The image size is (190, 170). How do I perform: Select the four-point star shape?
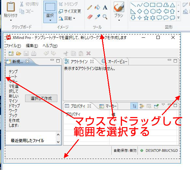click(139, 18)
